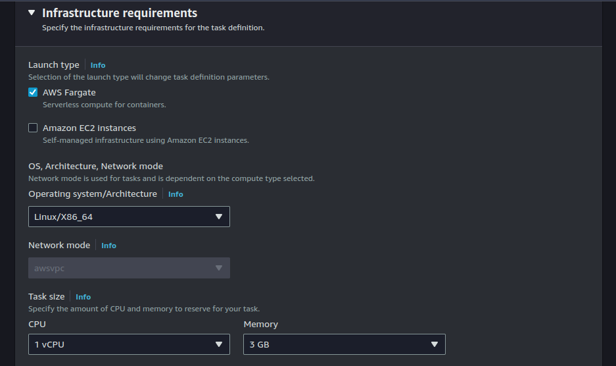Click the AWS Fargate label text
Image resolution: width=616 pixels, height=366 pixels.
click(x=69, y=92)
